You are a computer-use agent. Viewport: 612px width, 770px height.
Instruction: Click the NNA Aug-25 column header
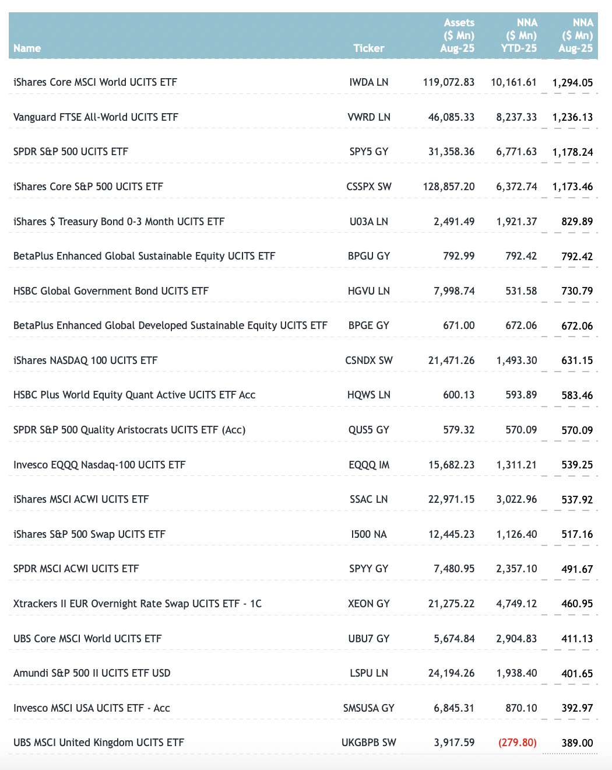point(576,36)
